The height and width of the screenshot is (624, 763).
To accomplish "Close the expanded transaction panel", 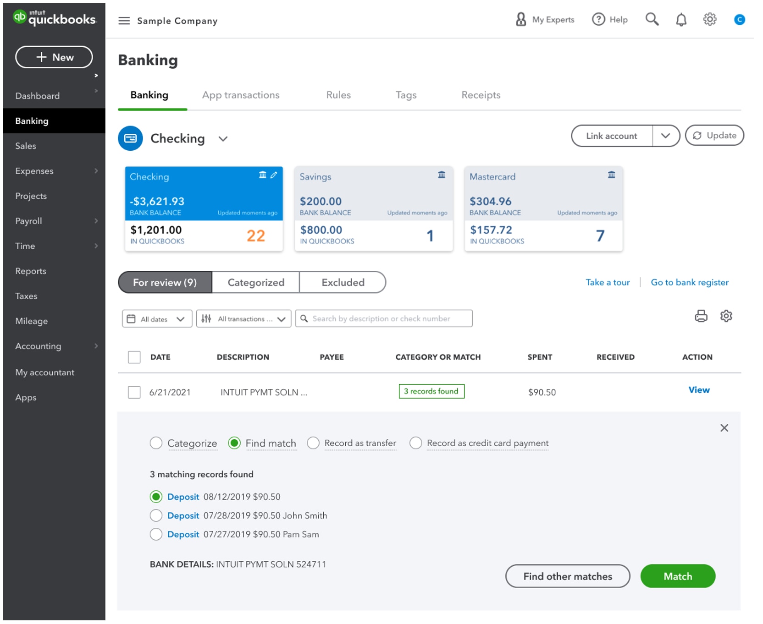I will tap(724, 428).
